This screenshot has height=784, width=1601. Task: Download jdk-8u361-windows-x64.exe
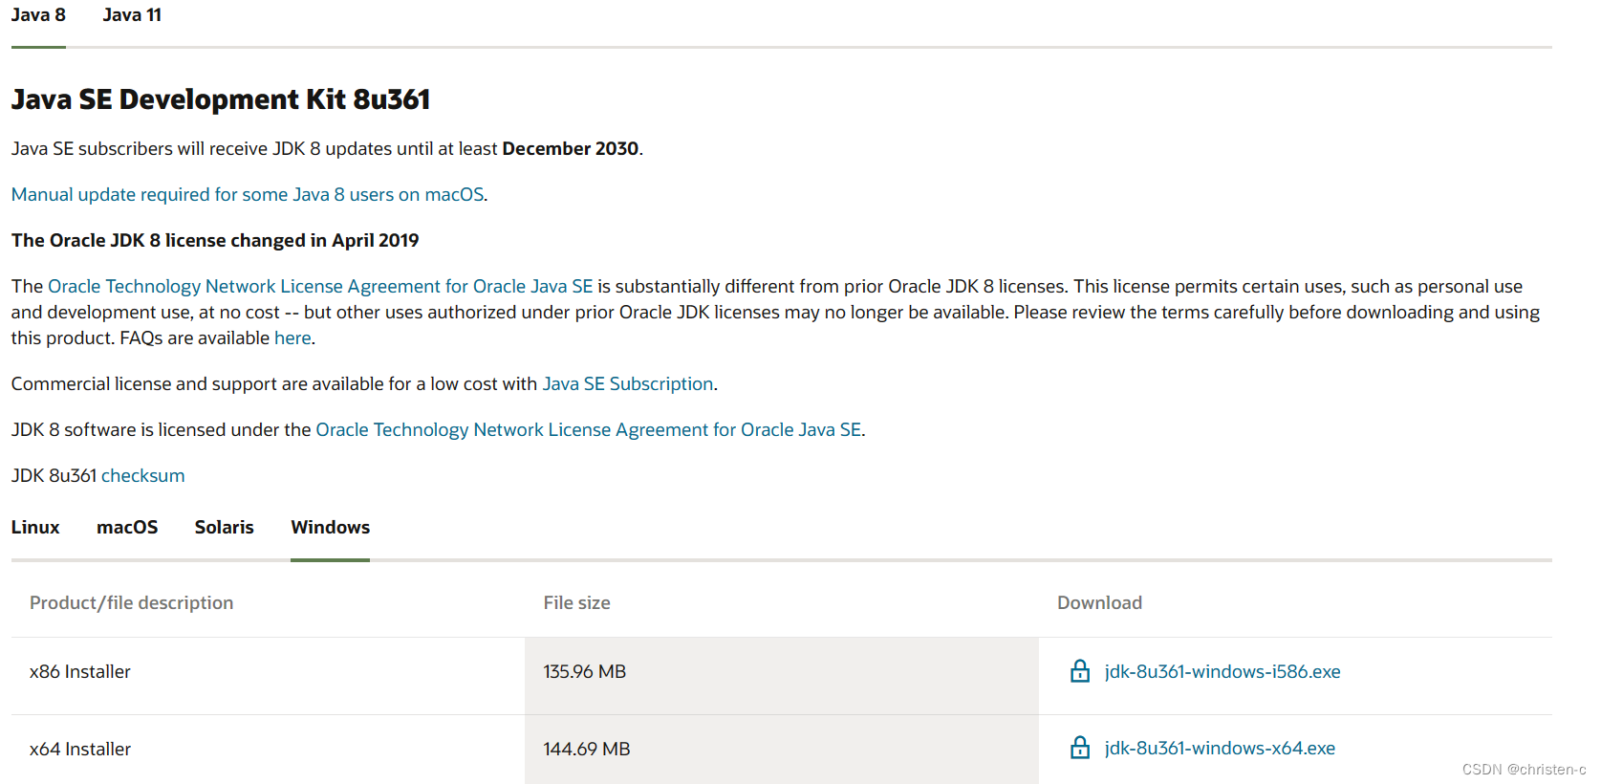[1220, 749]
